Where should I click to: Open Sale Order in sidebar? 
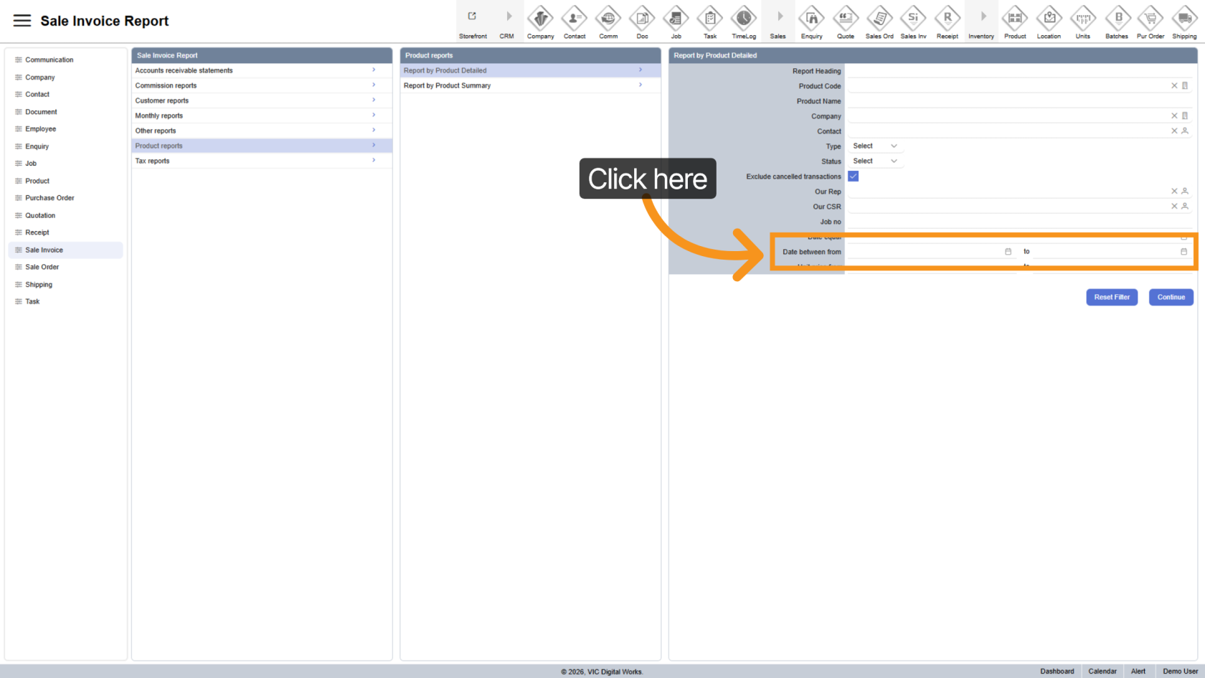click(x=42, y=267)
